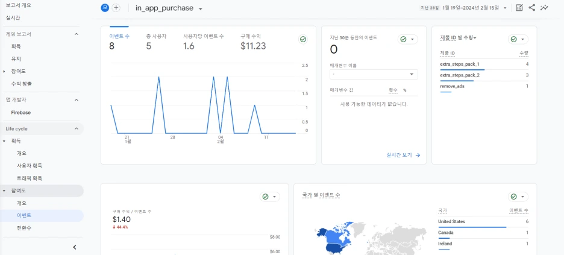Click the United States country row
The width and height of the screenshot is (564, 255).
(483, 222)
